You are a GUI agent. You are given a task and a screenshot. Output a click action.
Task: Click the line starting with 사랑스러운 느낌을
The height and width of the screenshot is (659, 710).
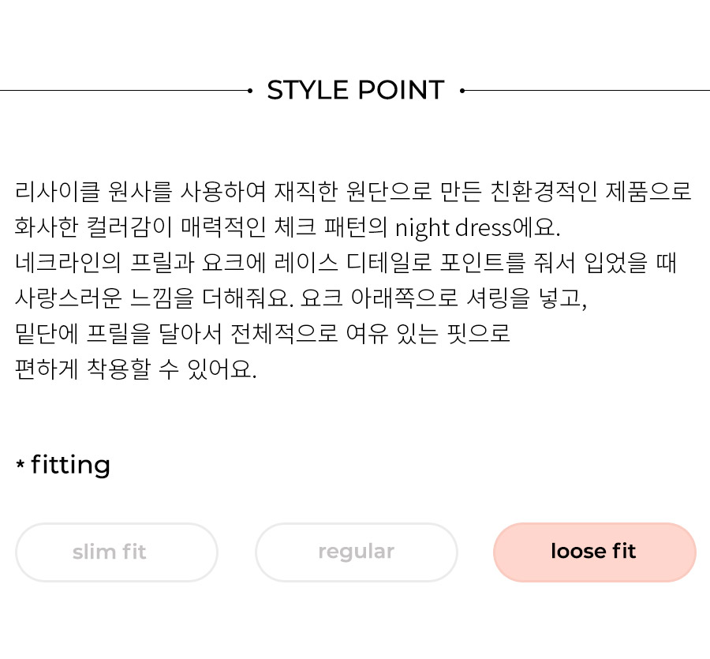[x=301, y=298]
